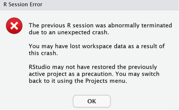Click the 'active project as a precaution' line
179x110 pixels.
tap(94, 74)
